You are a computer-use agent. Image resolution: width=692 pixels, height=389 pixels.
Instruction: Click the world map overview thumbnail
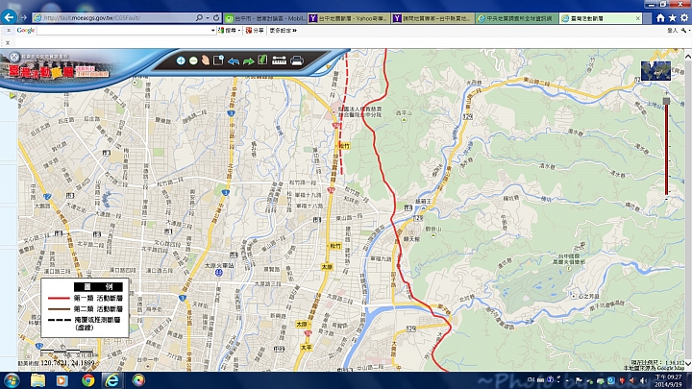coord(655,70)
